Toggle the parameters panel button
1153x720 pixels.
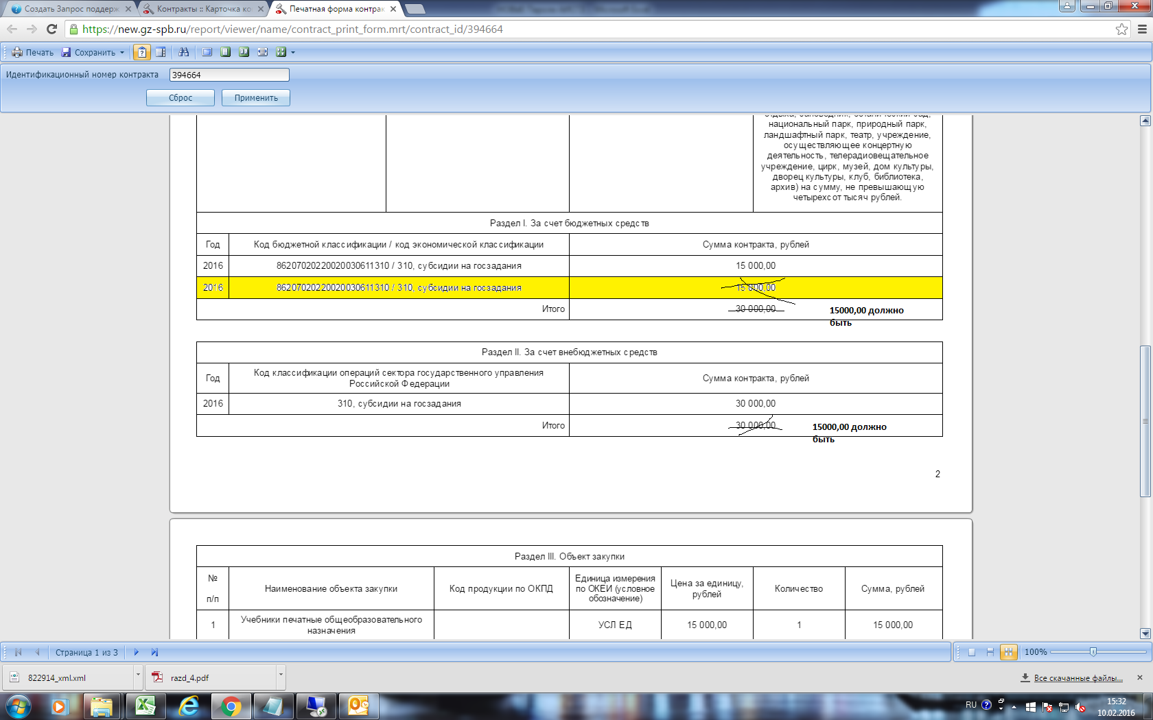click(141, 52)
